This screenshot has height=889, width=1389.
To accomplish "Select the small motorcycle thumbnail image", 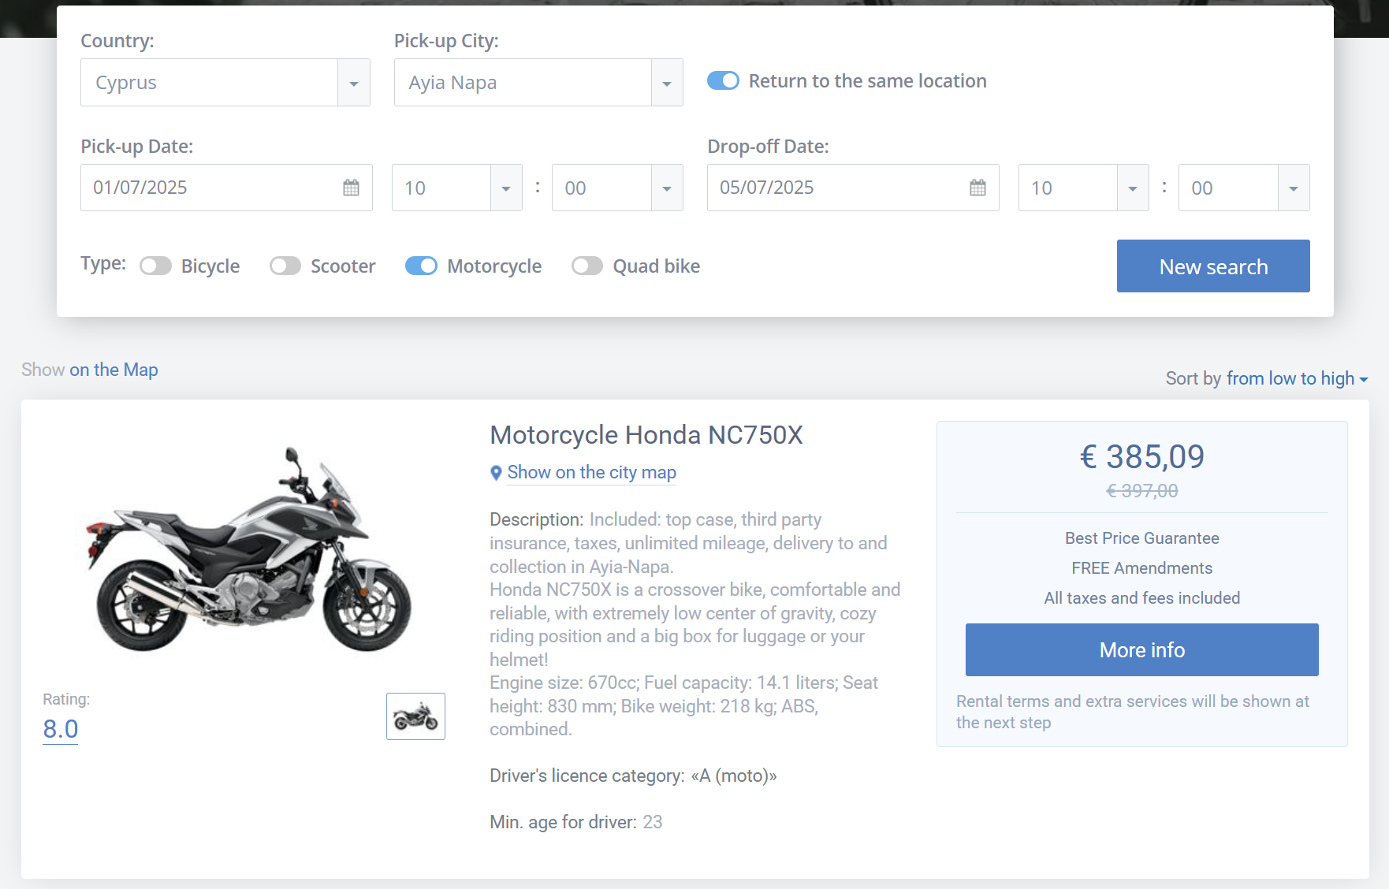I will [x=415, y=716].
